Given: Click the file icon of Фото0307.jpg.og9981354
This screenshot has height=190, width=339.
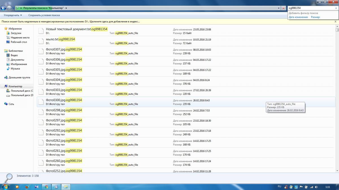Looking at the screenshot, I should [x=41, y=51].
